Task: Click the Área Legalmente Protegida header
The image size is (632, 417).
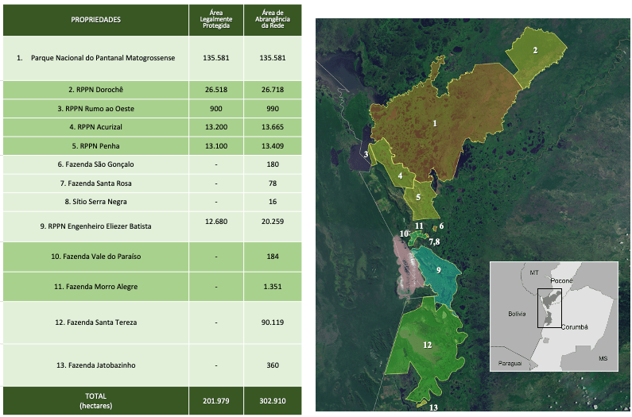Action: point(215,20)
